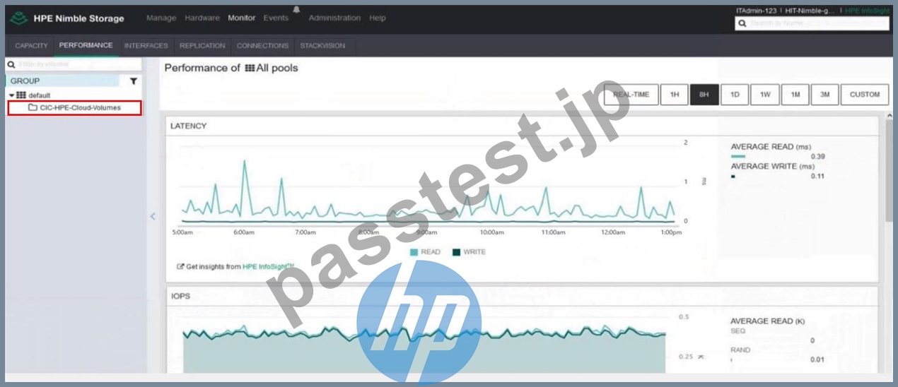Image resolution: width=898 pixels, height=387 pixels.
Task: Click the Performance of All pools heading
Action: pos(231,69)
